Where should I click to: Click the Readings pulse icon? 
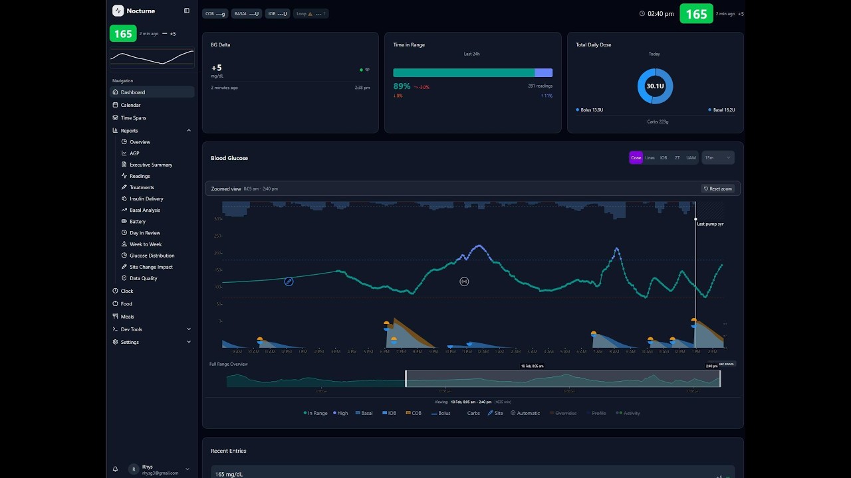click(x=124, y=176)
